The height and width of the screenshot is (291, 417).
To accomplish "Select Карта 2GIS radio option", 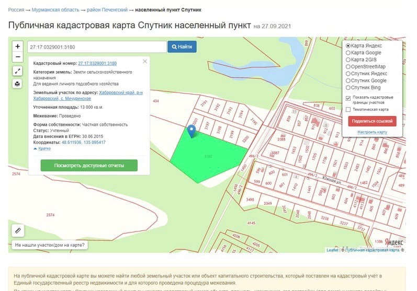I will (348, 60).
